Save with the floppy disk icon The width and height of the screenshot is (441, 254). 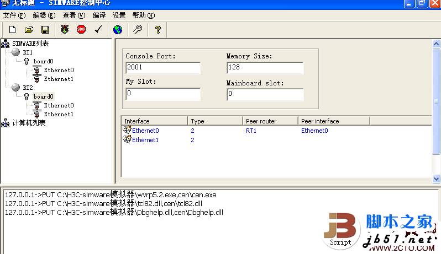(45, 29)
